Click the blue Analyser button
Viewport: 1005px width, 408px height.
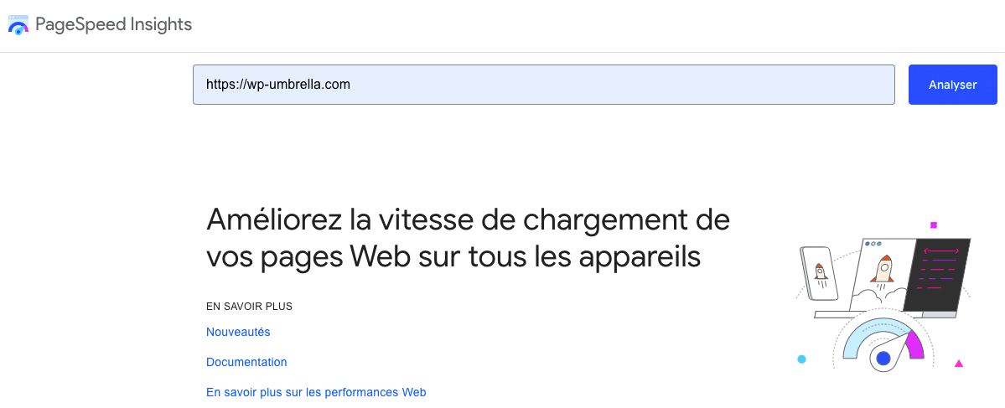tap(952, 85)
